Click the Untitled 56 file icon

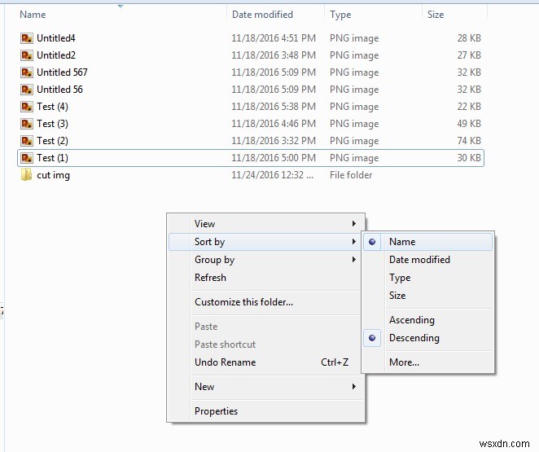click(x=27, y=90)
